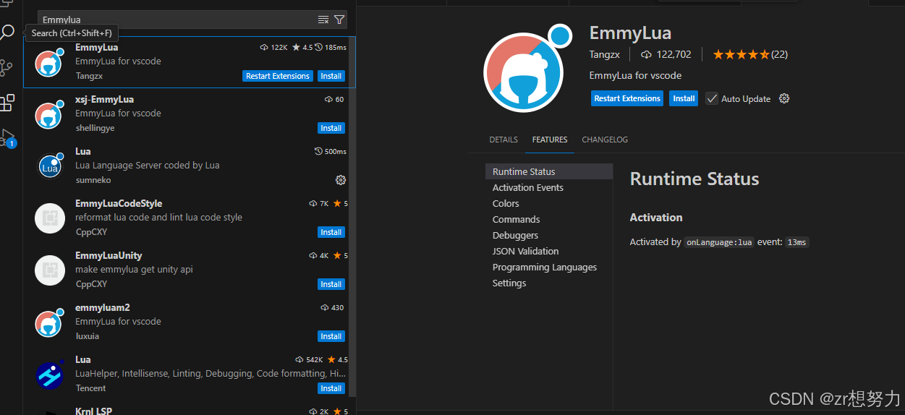
Task: Manage sumneko Lua extension gear
Action: (x=341, y=180)
